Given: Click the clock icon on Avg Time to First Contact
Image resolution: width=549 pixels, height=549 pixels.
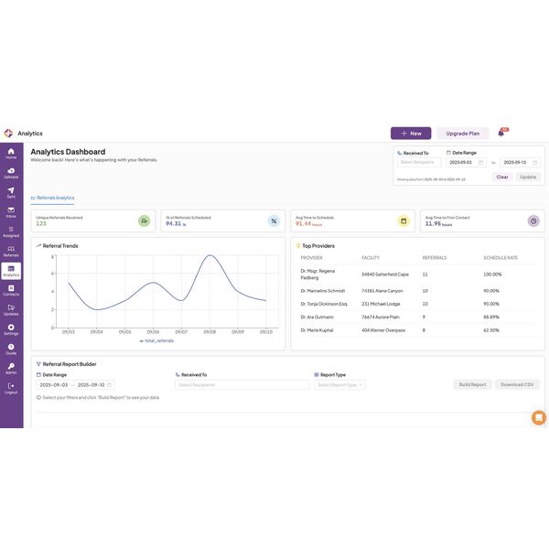Looking at the screenshot, I should 533,221.
